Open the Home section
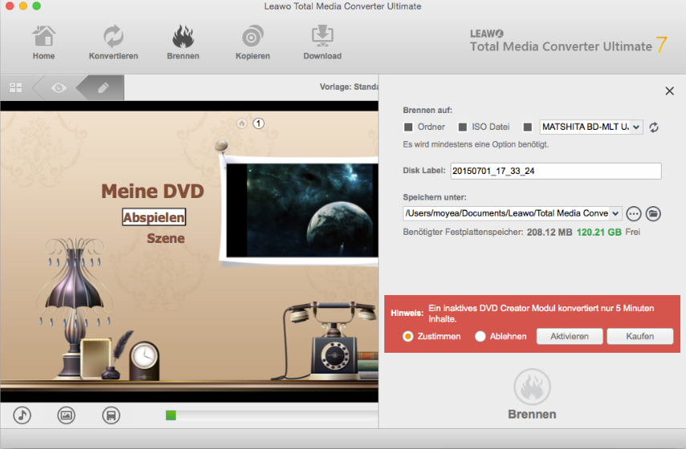This screenshot has width=686, height=449. 44,42
